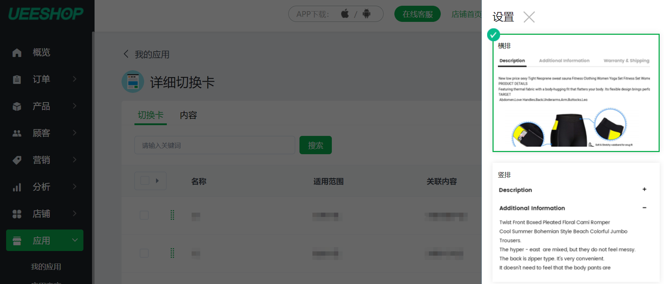
Task: Click the 分析 analytics bar chart icon
Action: (17, 187)
